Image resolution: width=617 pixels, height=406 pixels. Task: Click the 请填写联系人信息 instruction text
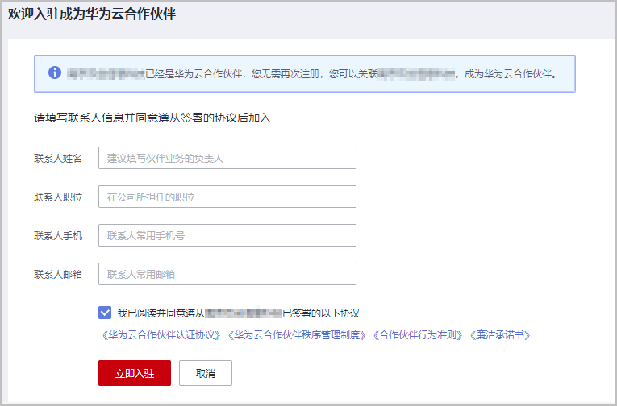152,118
